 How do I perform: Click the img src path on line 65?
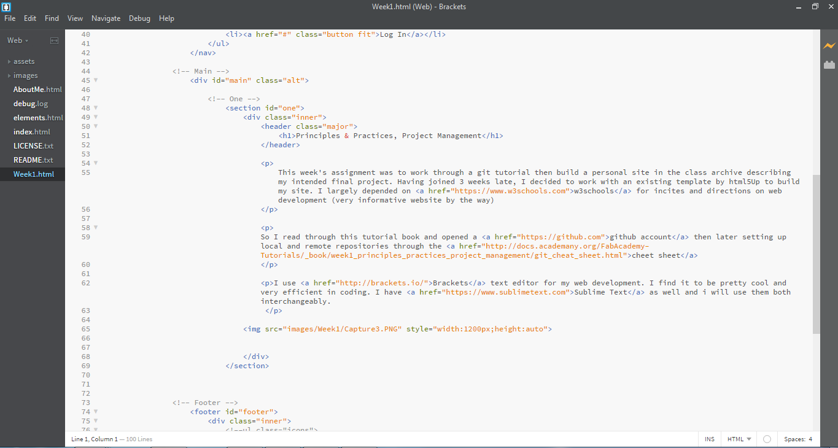[342, 329]
